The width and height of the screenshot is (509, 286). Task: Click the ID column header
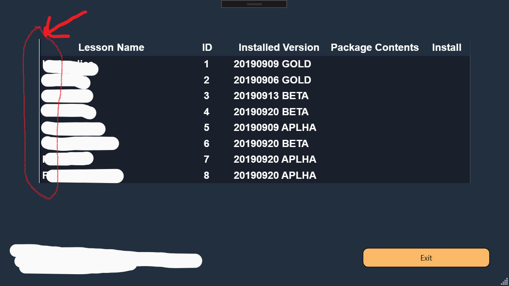[x=207, y=47]
